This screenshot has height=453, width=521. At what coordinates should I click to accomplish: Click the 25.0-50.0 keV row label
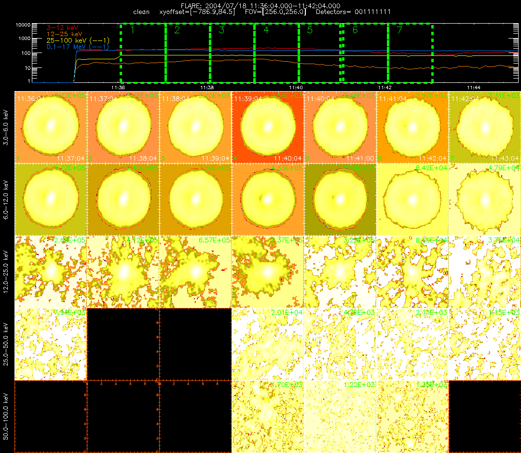(6, 344)
